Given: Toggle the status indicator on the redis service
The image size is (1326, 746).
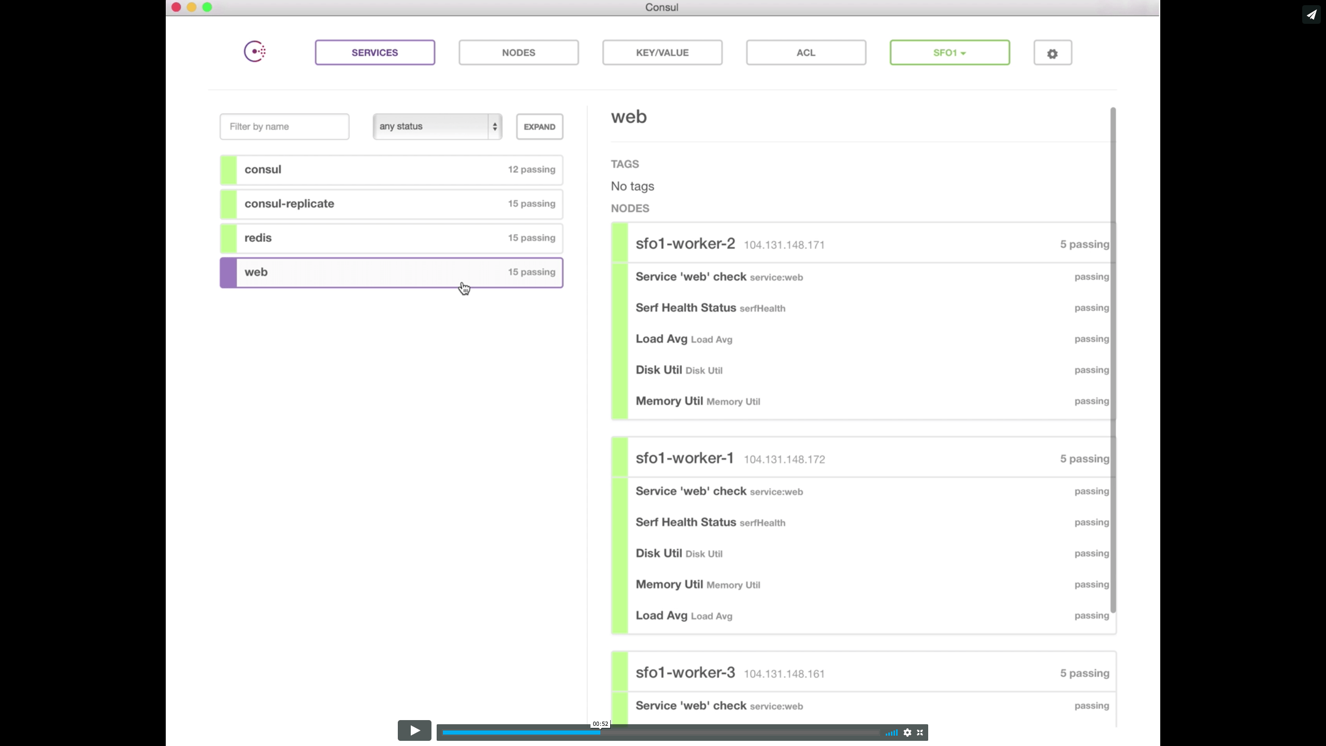Looking at the screenshot, I should click(228, 238).
